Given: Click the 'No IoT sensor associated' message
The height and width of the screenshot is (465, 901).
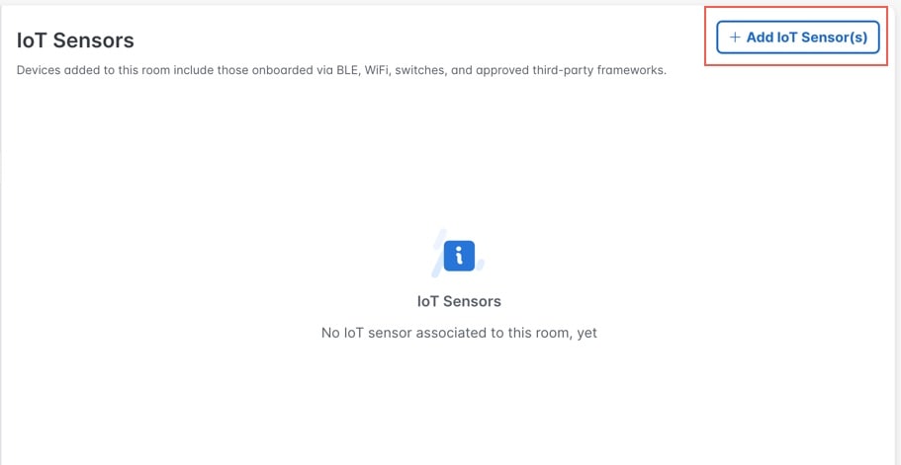Looking at the screenshot, I should pos(459,333).
